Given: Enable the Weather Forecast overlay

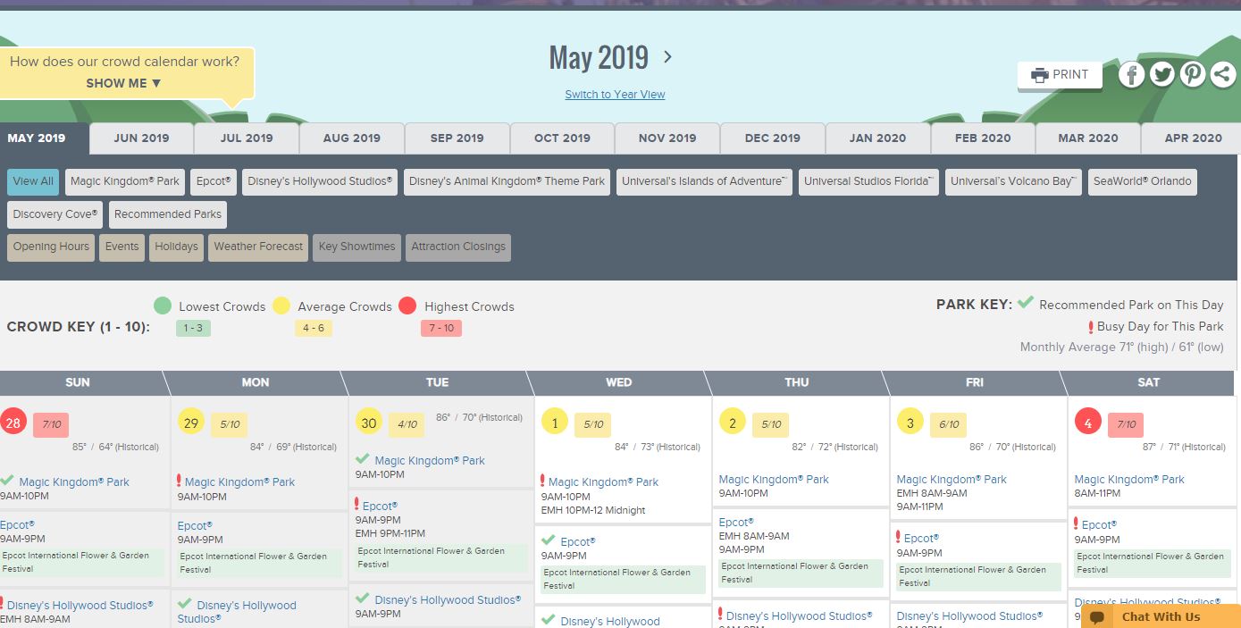Looking at the screenshot, I should click(x=257, y=247).
